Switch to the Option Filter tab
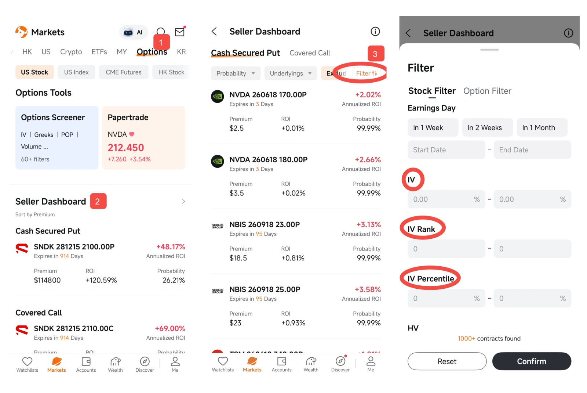This screenshot has height=393, width=587. point(487,91)
